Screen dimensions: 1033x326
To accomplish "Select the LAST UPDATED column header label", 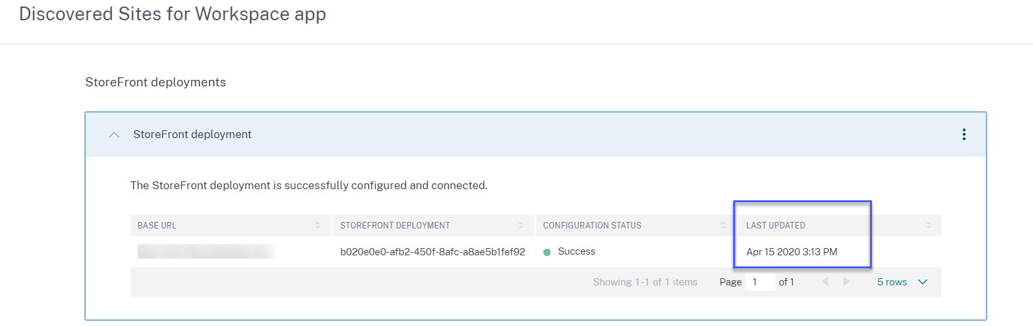I will (776, 225).
